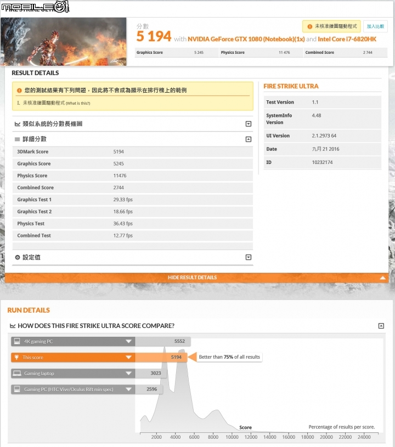This screenshot has width=395, height=447.
Task: Click the 'What is this?' link
Action: click(x=78, y=103)
